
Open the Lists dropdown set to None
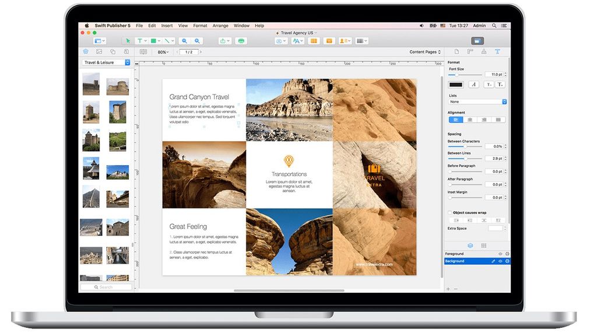coord(477,101)
